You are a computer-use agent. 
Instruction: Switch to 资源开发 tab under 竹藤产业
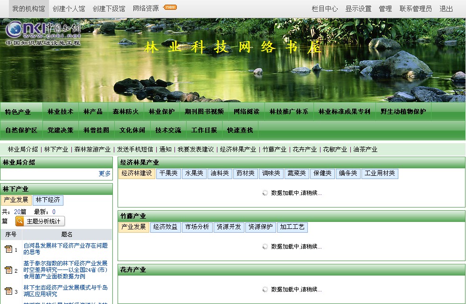229,227
